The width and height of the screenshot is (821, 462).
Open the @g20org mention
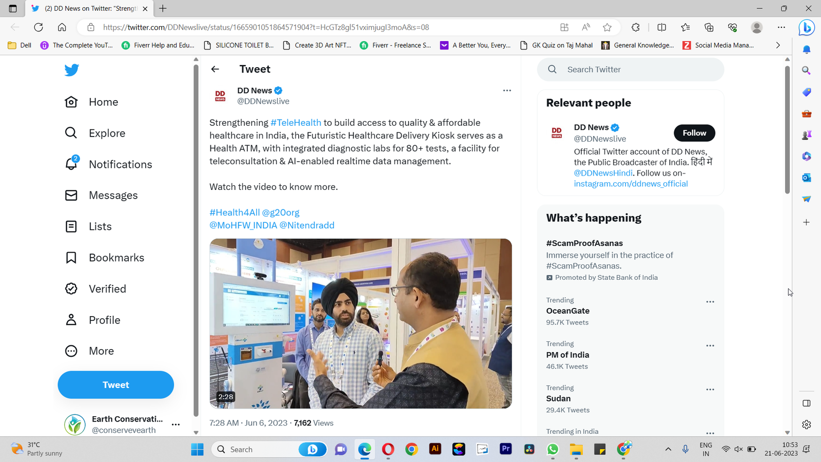[x=281, y=213]
